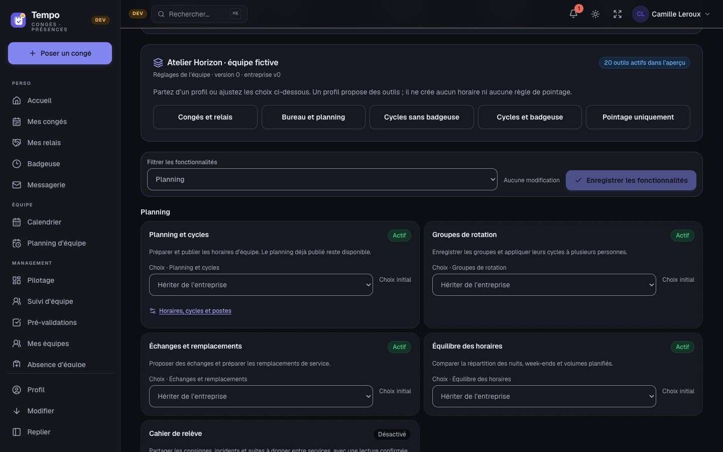Image resolution: width=723 pixels, height=452 pixels.
Task: Click the Rechercher search field
Action: [199, 14]
